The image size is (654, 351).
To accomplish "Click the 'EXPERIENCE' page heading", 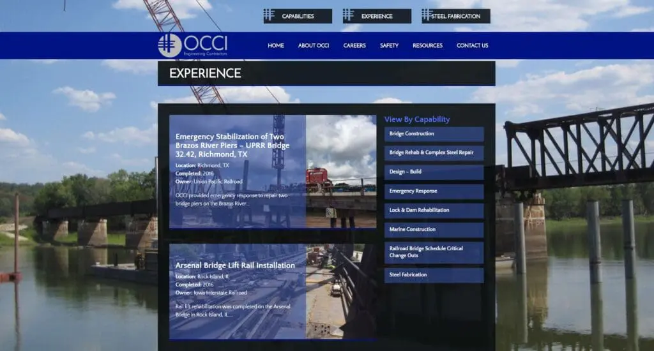I will (x=205, y=73).
